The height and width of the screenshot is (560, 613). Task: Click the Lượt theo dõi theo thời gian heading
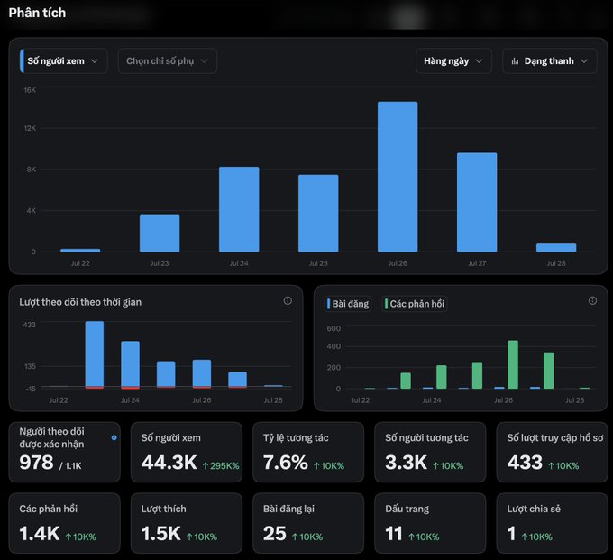point(80,302)
